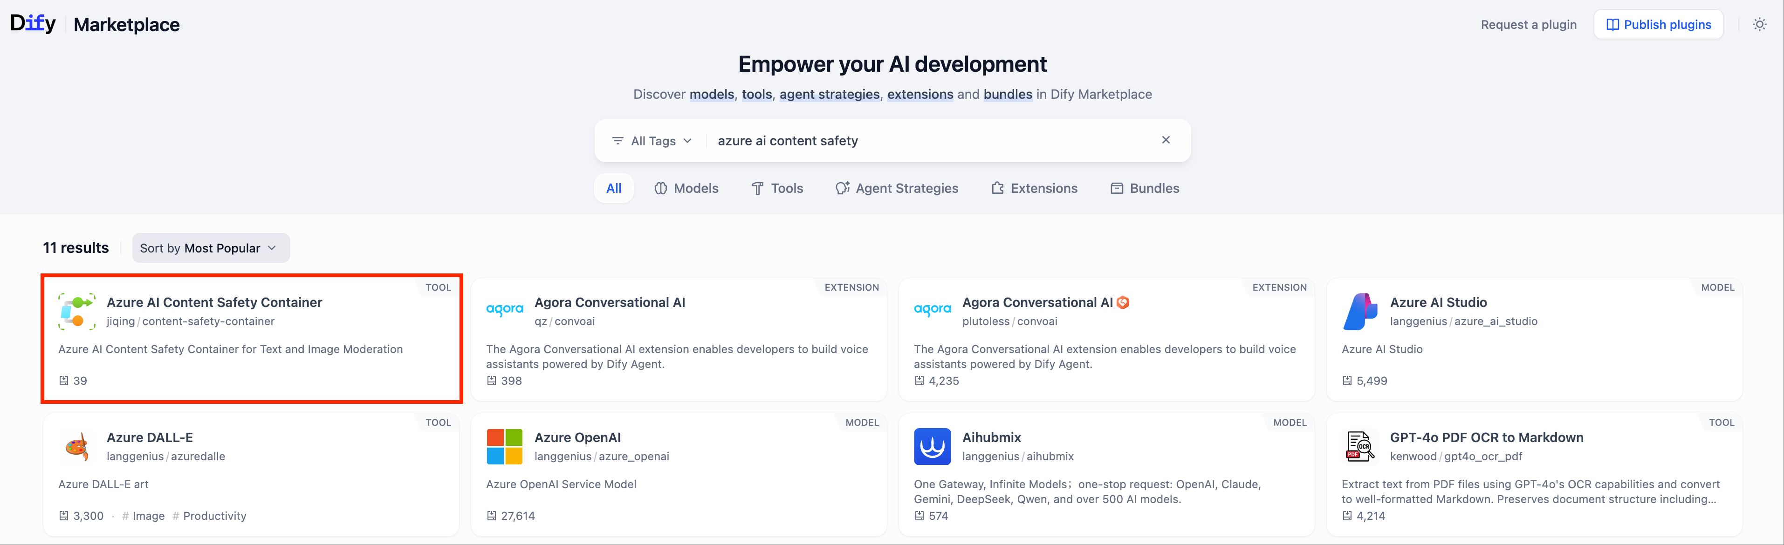Screen dimensions: 1784x545
Task: Click the Azure DALL-E palette icon
Action: [x=77, y=446]
